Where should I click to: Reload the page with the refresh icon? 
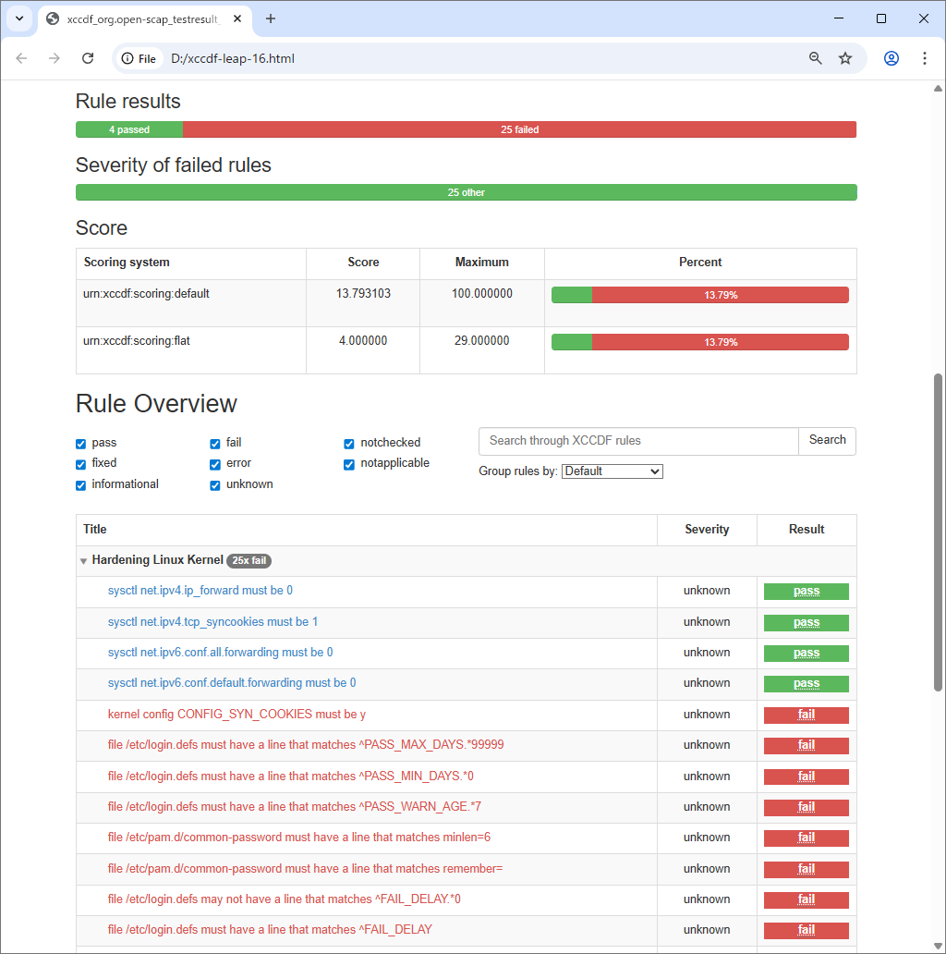[88, 58]
